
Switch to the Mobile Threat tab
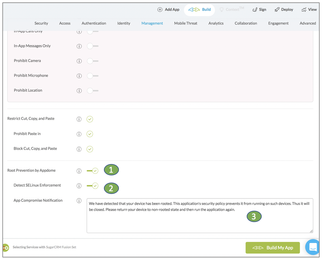pos(185,23)
